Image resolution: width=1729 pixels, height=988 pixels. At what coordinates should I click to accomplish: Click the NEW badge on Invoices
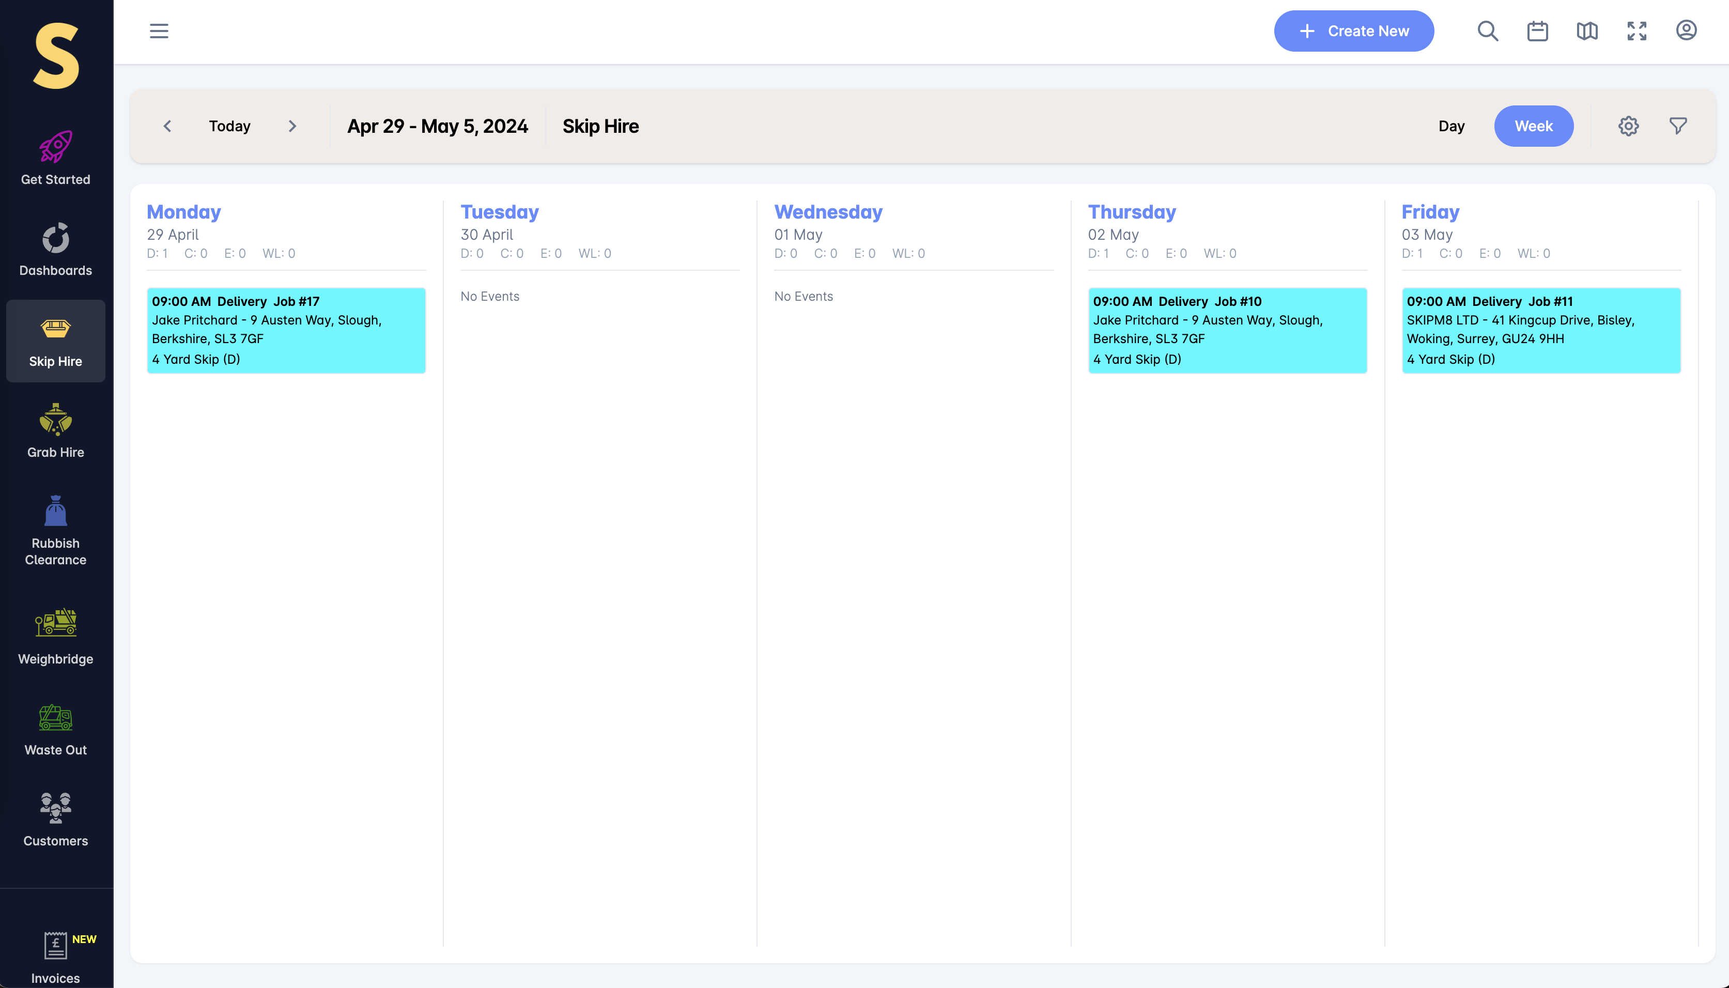[84, 939]
